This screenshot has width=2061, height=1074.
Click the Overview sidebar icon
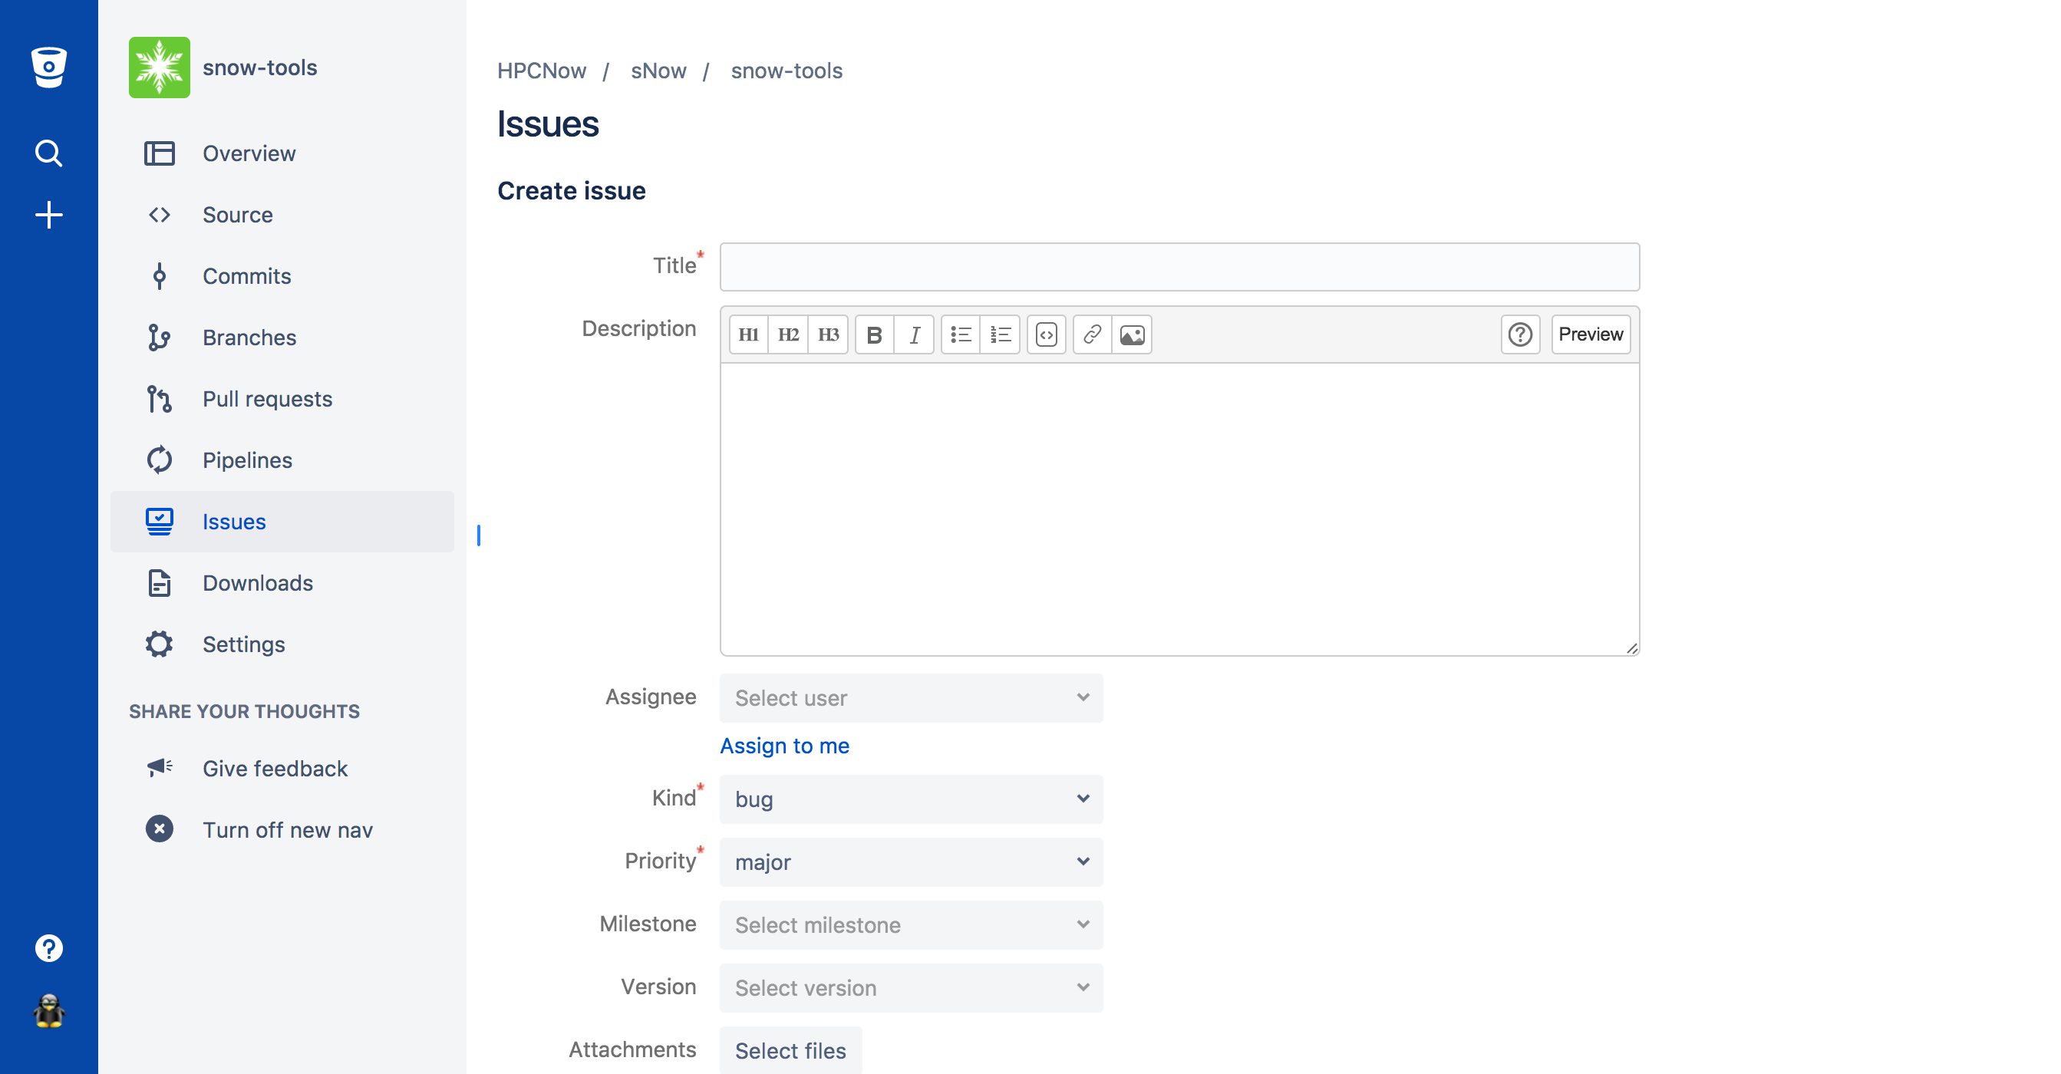point(159,153)
